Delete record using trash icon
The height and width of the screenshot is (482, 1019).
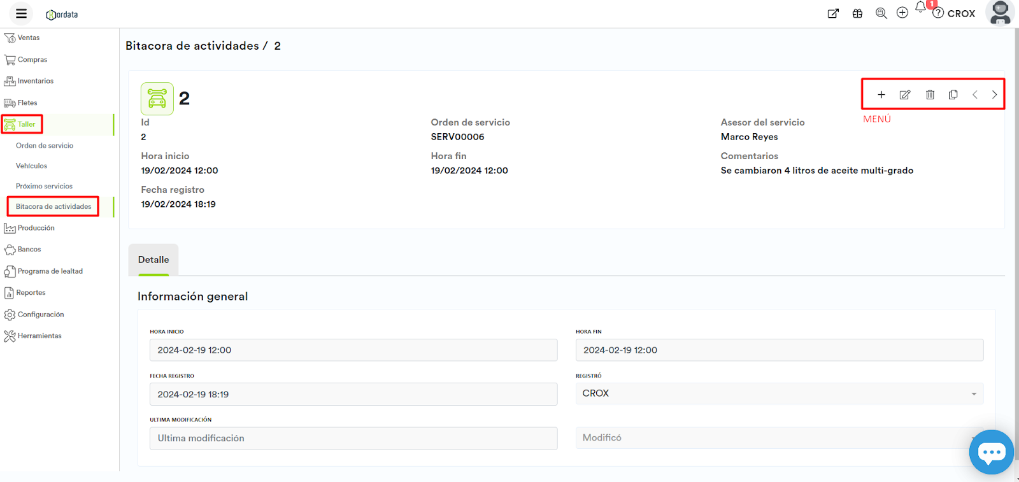930,95
